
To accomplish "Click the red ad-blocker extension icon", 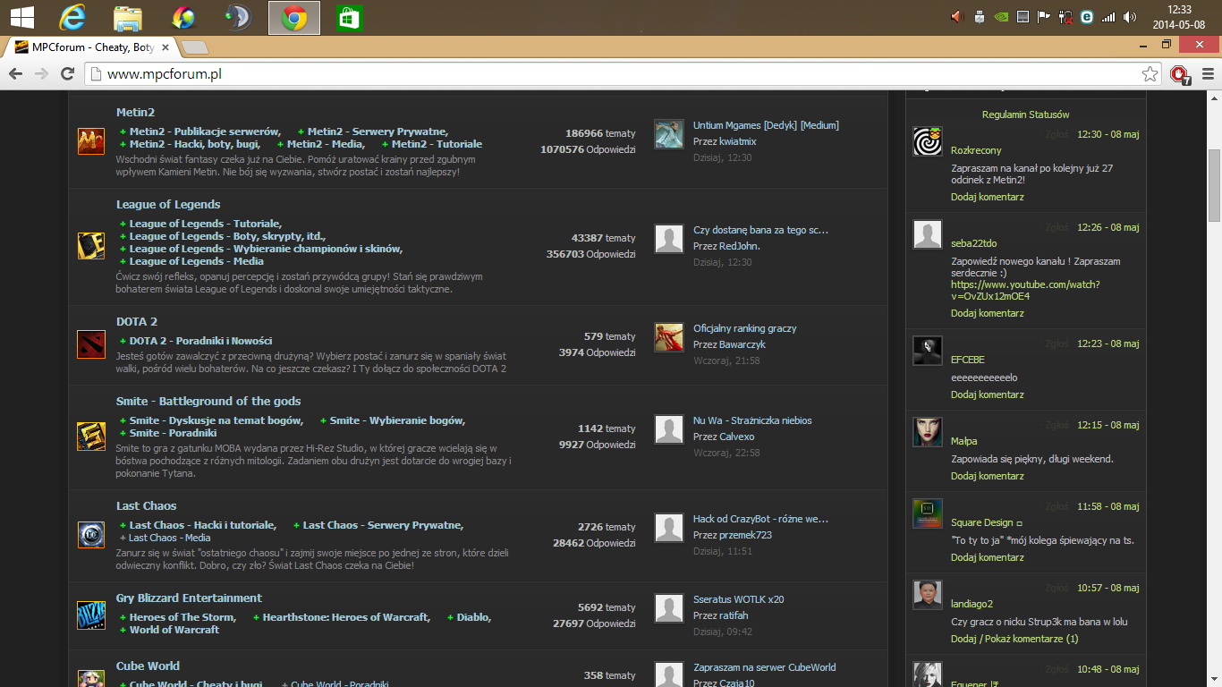I will pos(1181,74).
